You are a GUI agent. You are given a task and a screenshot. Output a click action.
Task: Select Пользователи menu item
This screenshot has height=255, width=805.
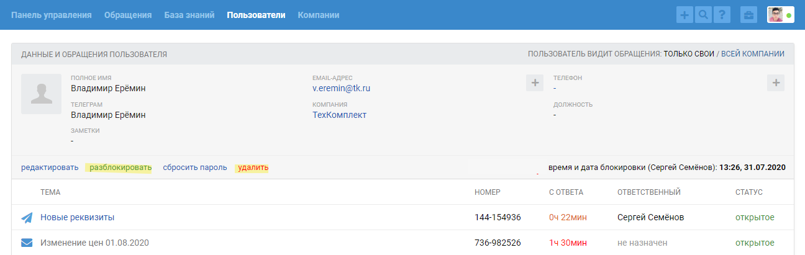click(x=257, y=15)
